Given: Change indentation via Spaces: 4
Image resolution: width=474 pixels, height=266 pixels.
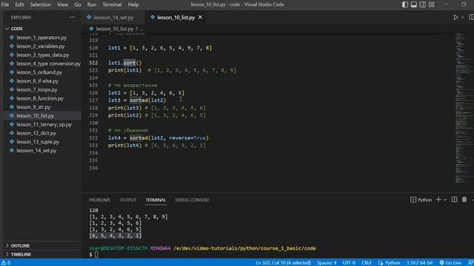Looking at the screenshot, I should 327,263.
